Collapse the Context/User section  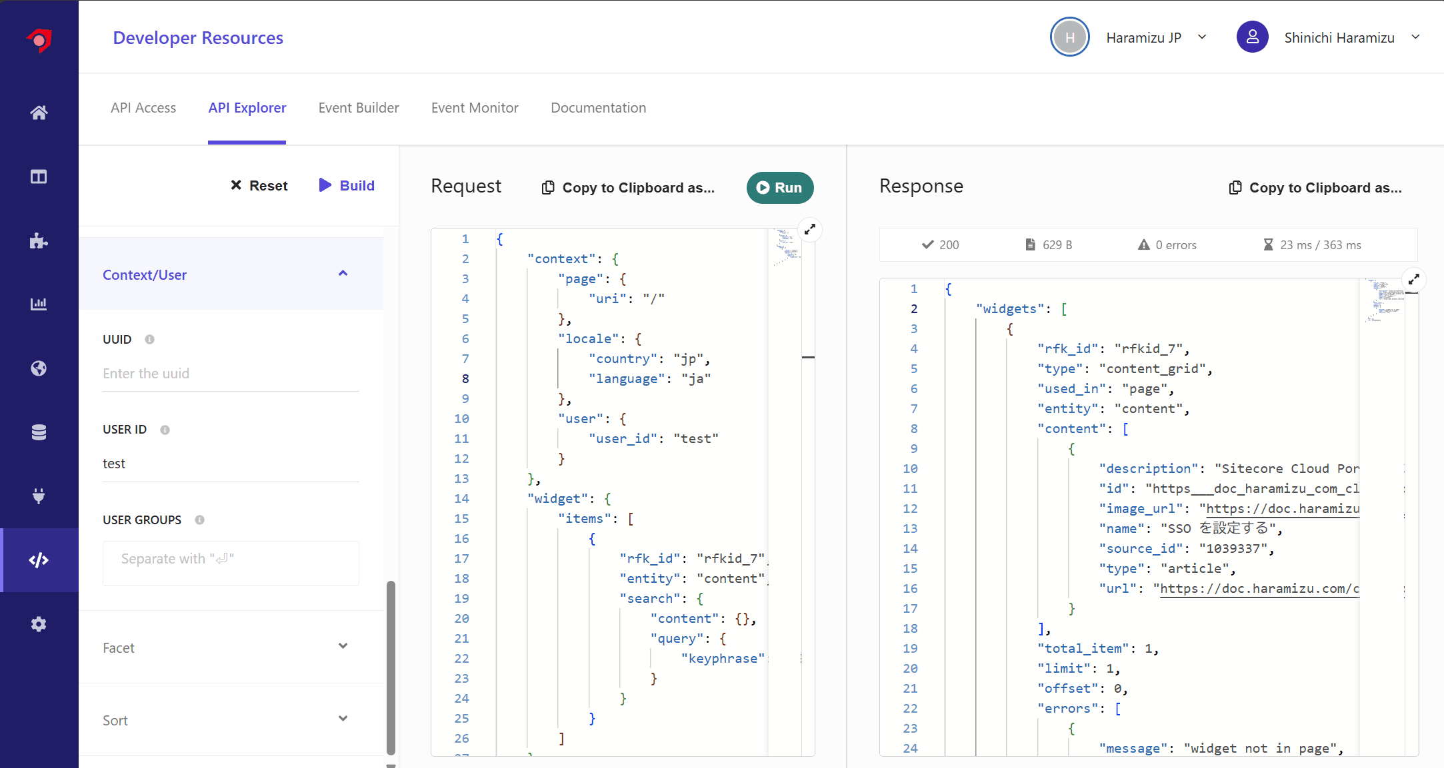343,274
